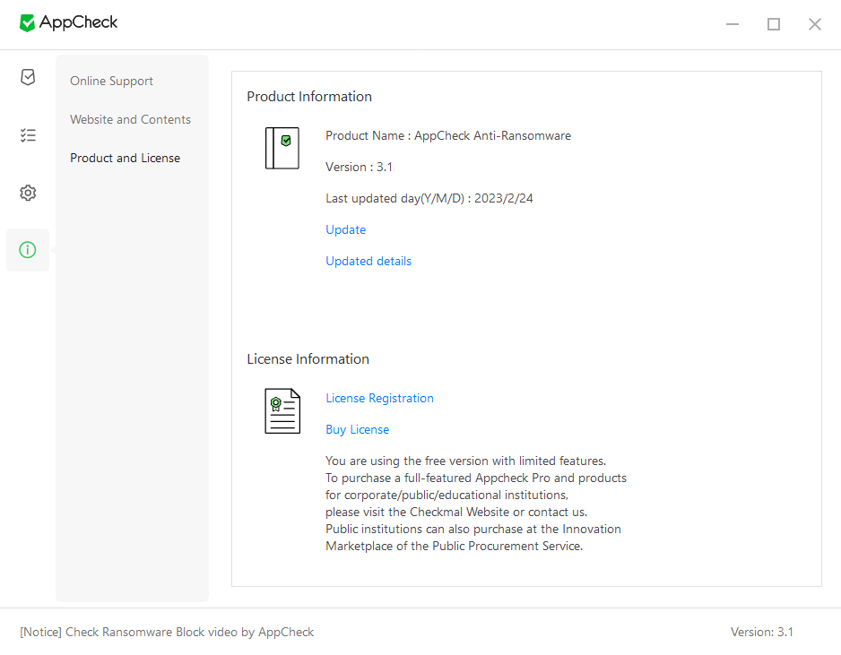
Task: Switch to Website and Contents
Action: (130, 119)
